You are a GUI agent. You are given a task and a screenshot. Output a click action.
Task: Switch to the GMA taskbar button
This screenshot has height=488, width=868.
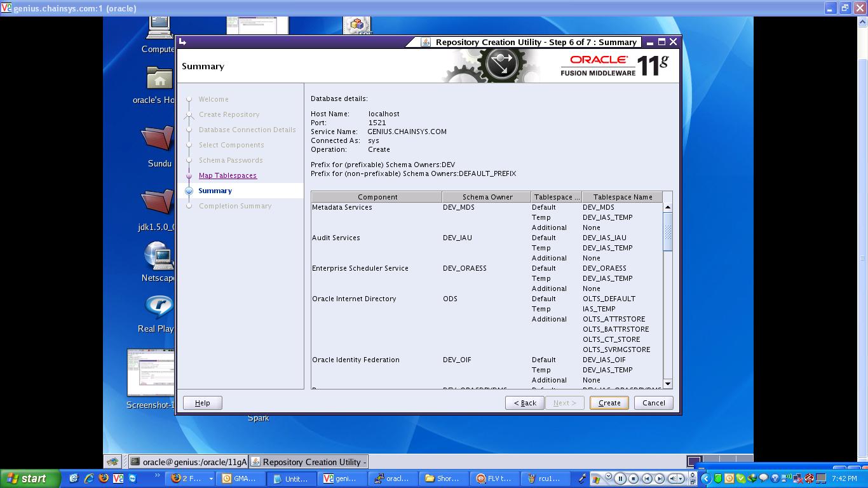[x=240, y=478]
